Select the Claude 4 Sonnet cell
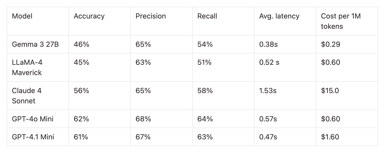This screenshot has width=384, height=153. pos(38,96)
